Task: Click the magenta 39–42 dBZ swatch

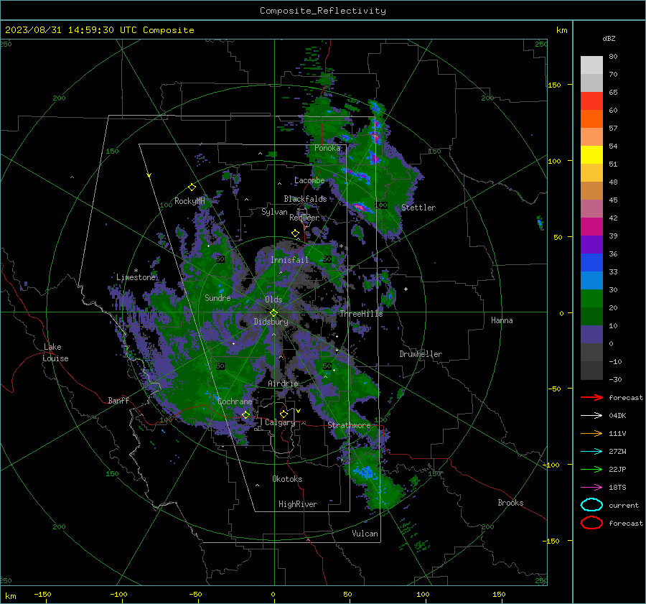Action: click(591, 226)
